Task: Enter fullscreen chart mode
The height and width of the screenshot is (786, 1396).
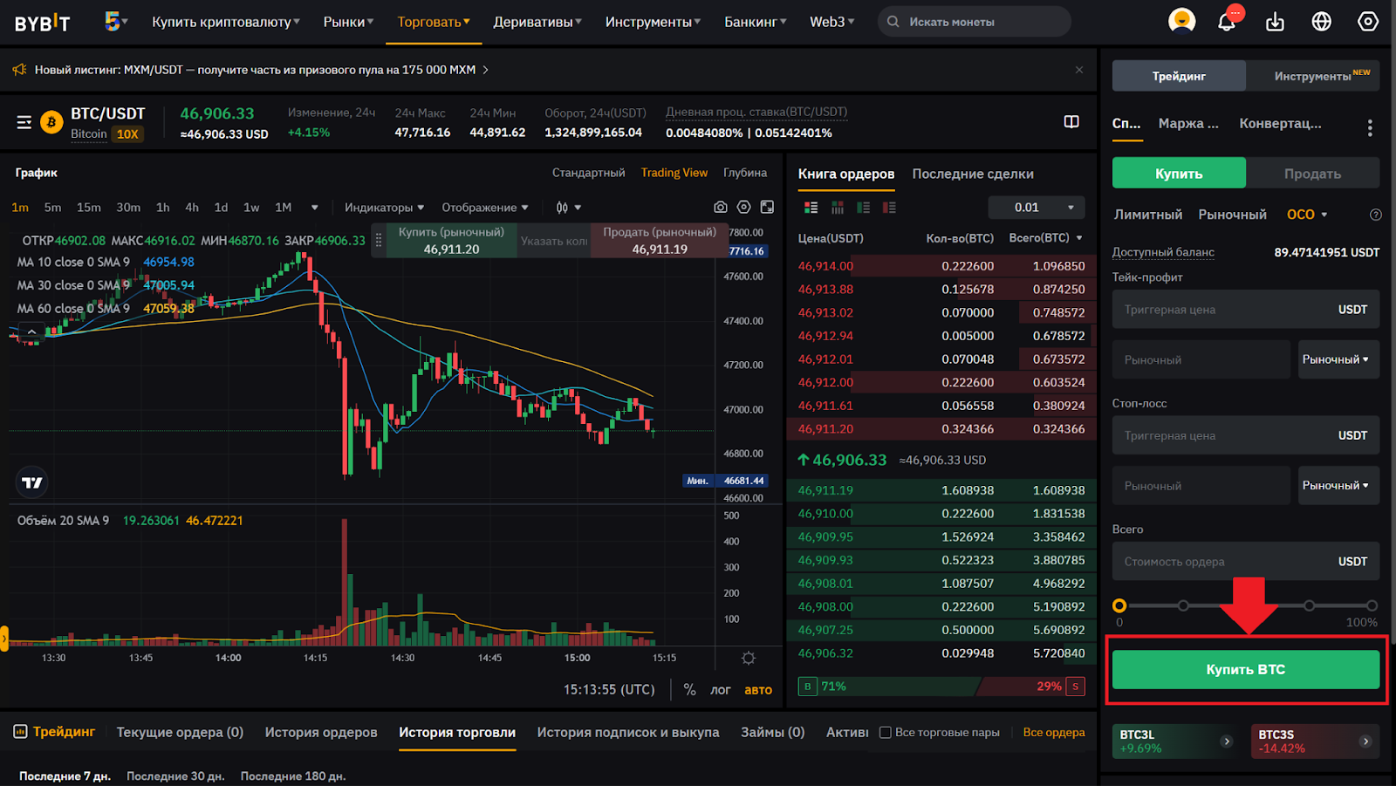Action: coord(767,207)
